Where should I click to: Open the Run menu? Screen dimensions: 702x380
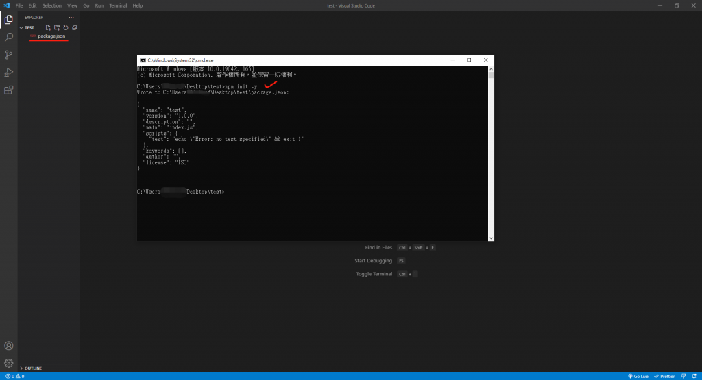pyautogui.click(x=99, y=5)
